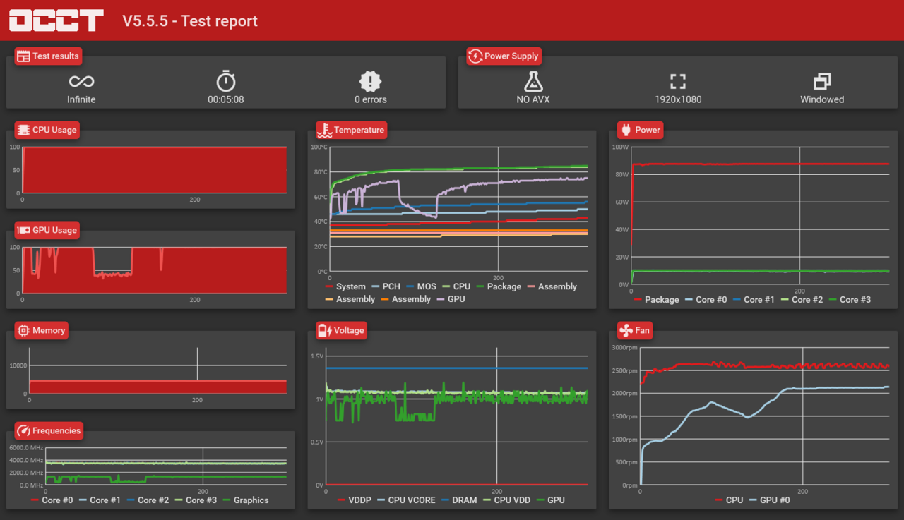Toggle CPU VDD series in Voltage legend
The image size is (904, 520).
tap(506, 500)
